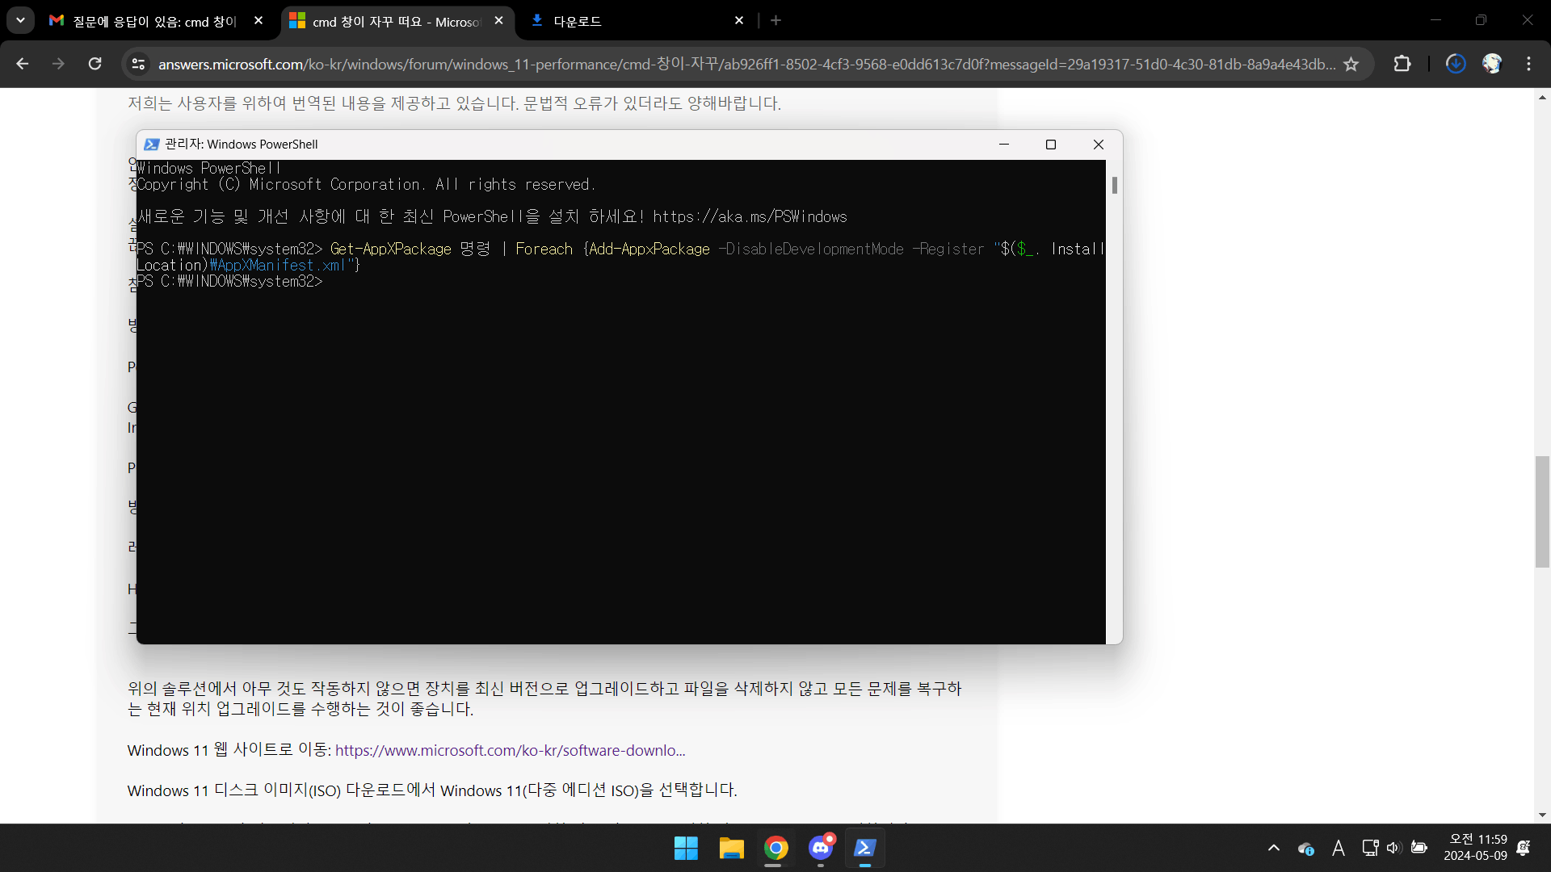1551x872 pixels.
Task: Open the Windows Start menu
Action: point(684,849)
